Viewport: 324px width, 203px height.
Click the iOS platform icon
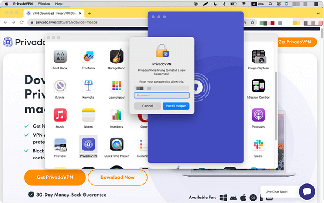point(253,198)
